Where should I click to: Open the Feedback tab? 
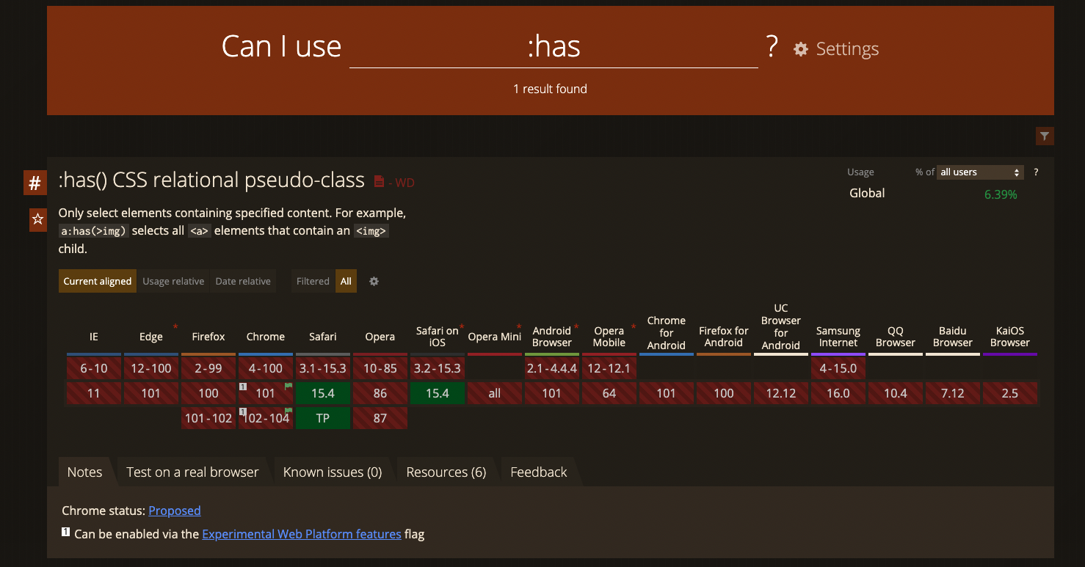(539, 472)
